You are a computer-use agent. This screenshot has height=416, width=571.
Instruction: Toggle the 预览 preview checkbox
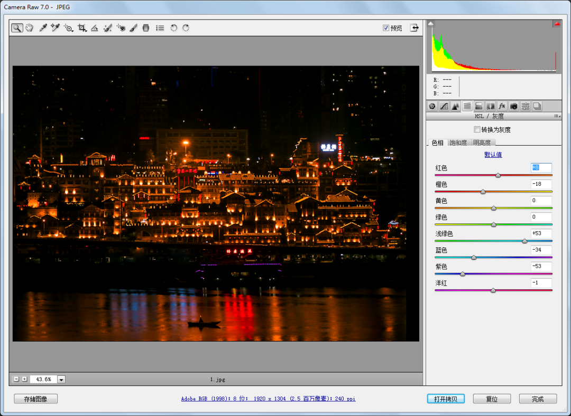click(386, 28)
